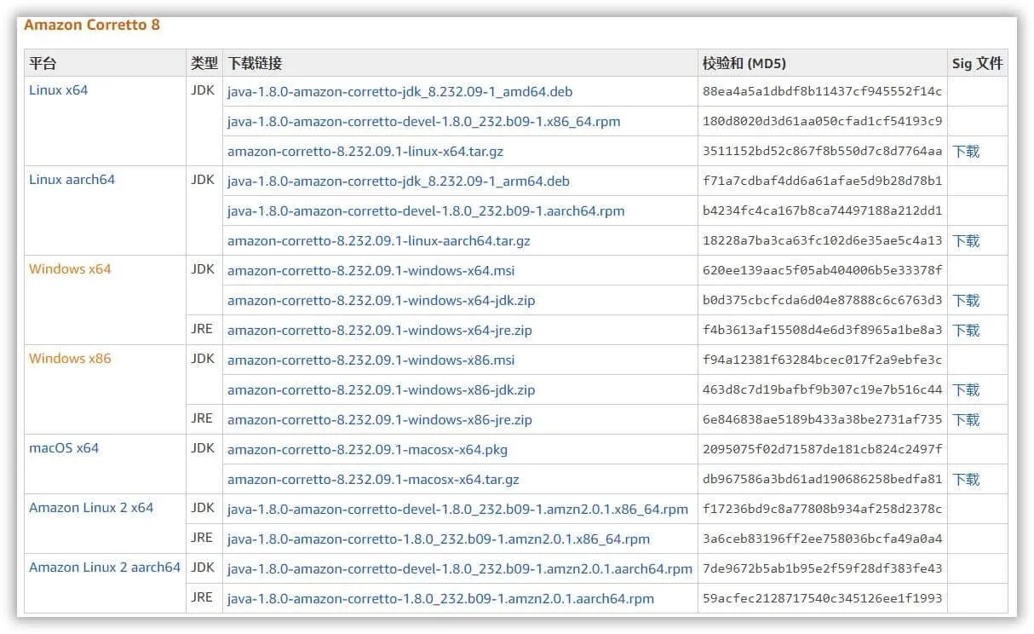Open the macOS x64 platform link

coord(64,447)
